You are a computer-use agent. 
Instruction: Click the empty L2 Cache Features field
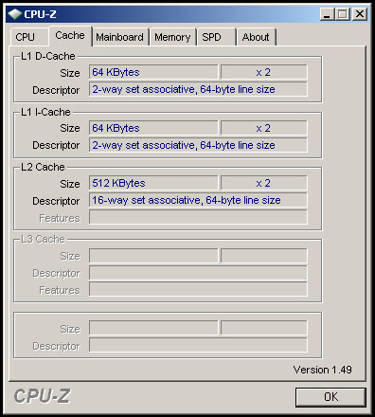click(198, 217)
